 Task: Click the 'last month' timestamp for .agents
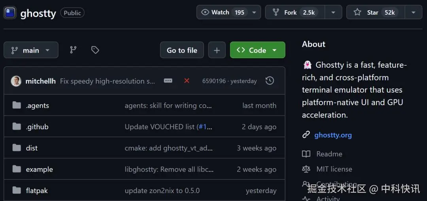click(x=259, y=106)
